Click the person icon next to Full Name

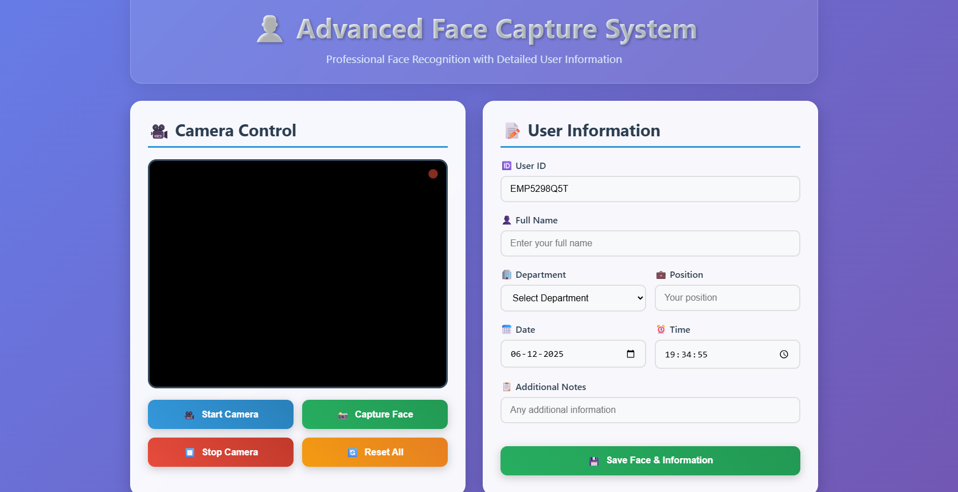pos(507,221)
